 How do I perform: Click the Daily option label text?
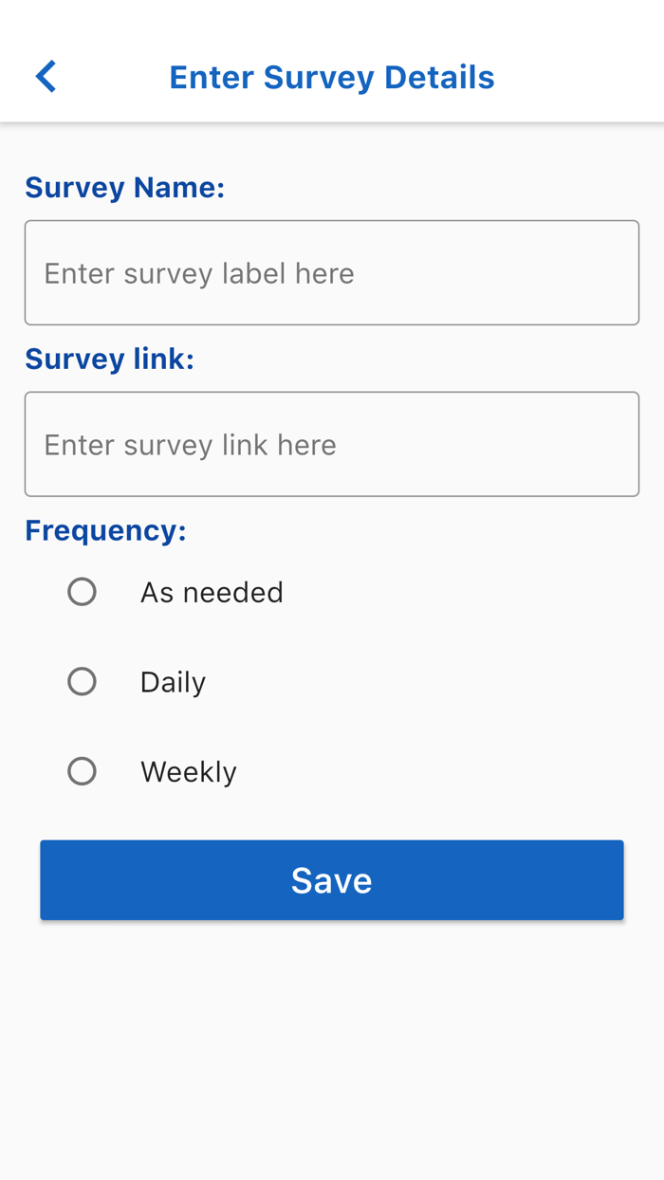(173, 681)
